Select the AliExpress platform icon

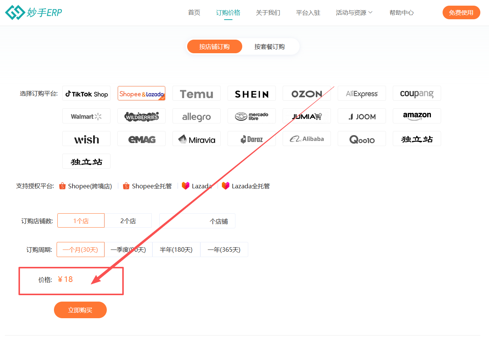click(361, 93)
